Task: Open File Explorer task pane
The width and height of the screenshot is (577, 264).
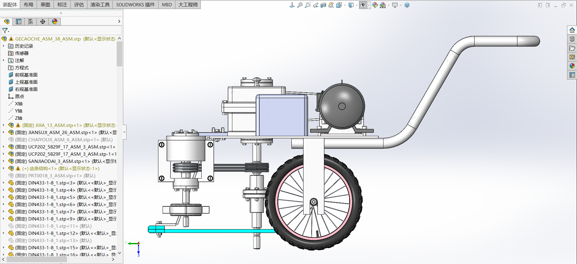Action: [572, 48]
